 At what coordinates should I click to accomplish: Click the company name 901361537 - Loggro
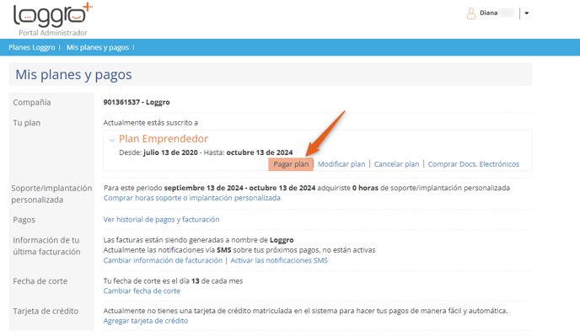click(x=137, y=102)
